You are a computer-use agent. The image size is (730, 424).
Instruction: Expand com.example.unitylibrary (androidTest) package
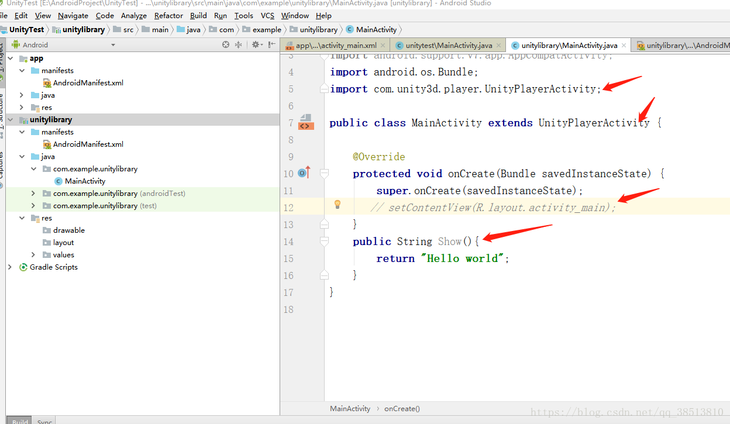point(33,194)
